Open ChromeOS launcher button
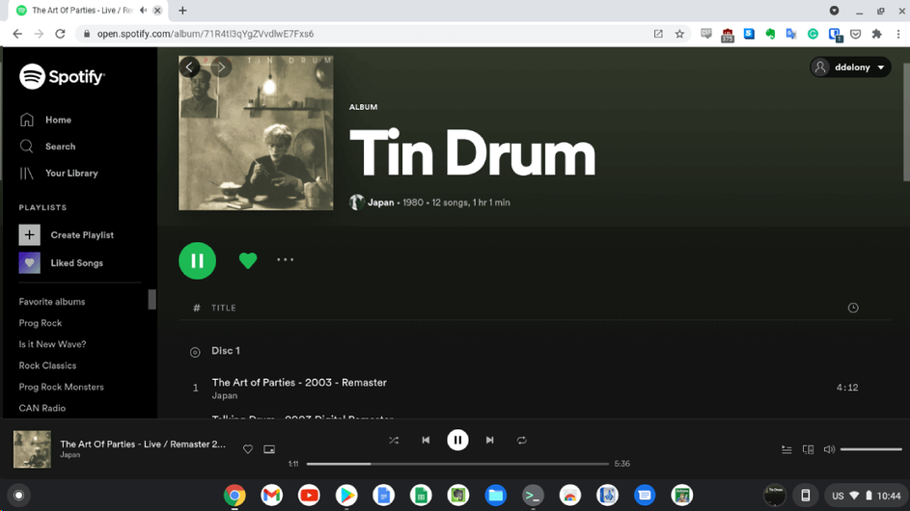Image resolution: width=910 pixels, height=511 pixels. pos(18,496)
